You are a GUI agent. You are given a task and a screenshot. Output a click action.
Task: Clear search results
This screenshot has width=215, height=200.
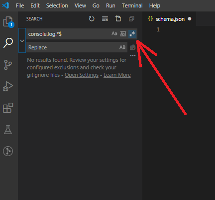tap(105, 19)
